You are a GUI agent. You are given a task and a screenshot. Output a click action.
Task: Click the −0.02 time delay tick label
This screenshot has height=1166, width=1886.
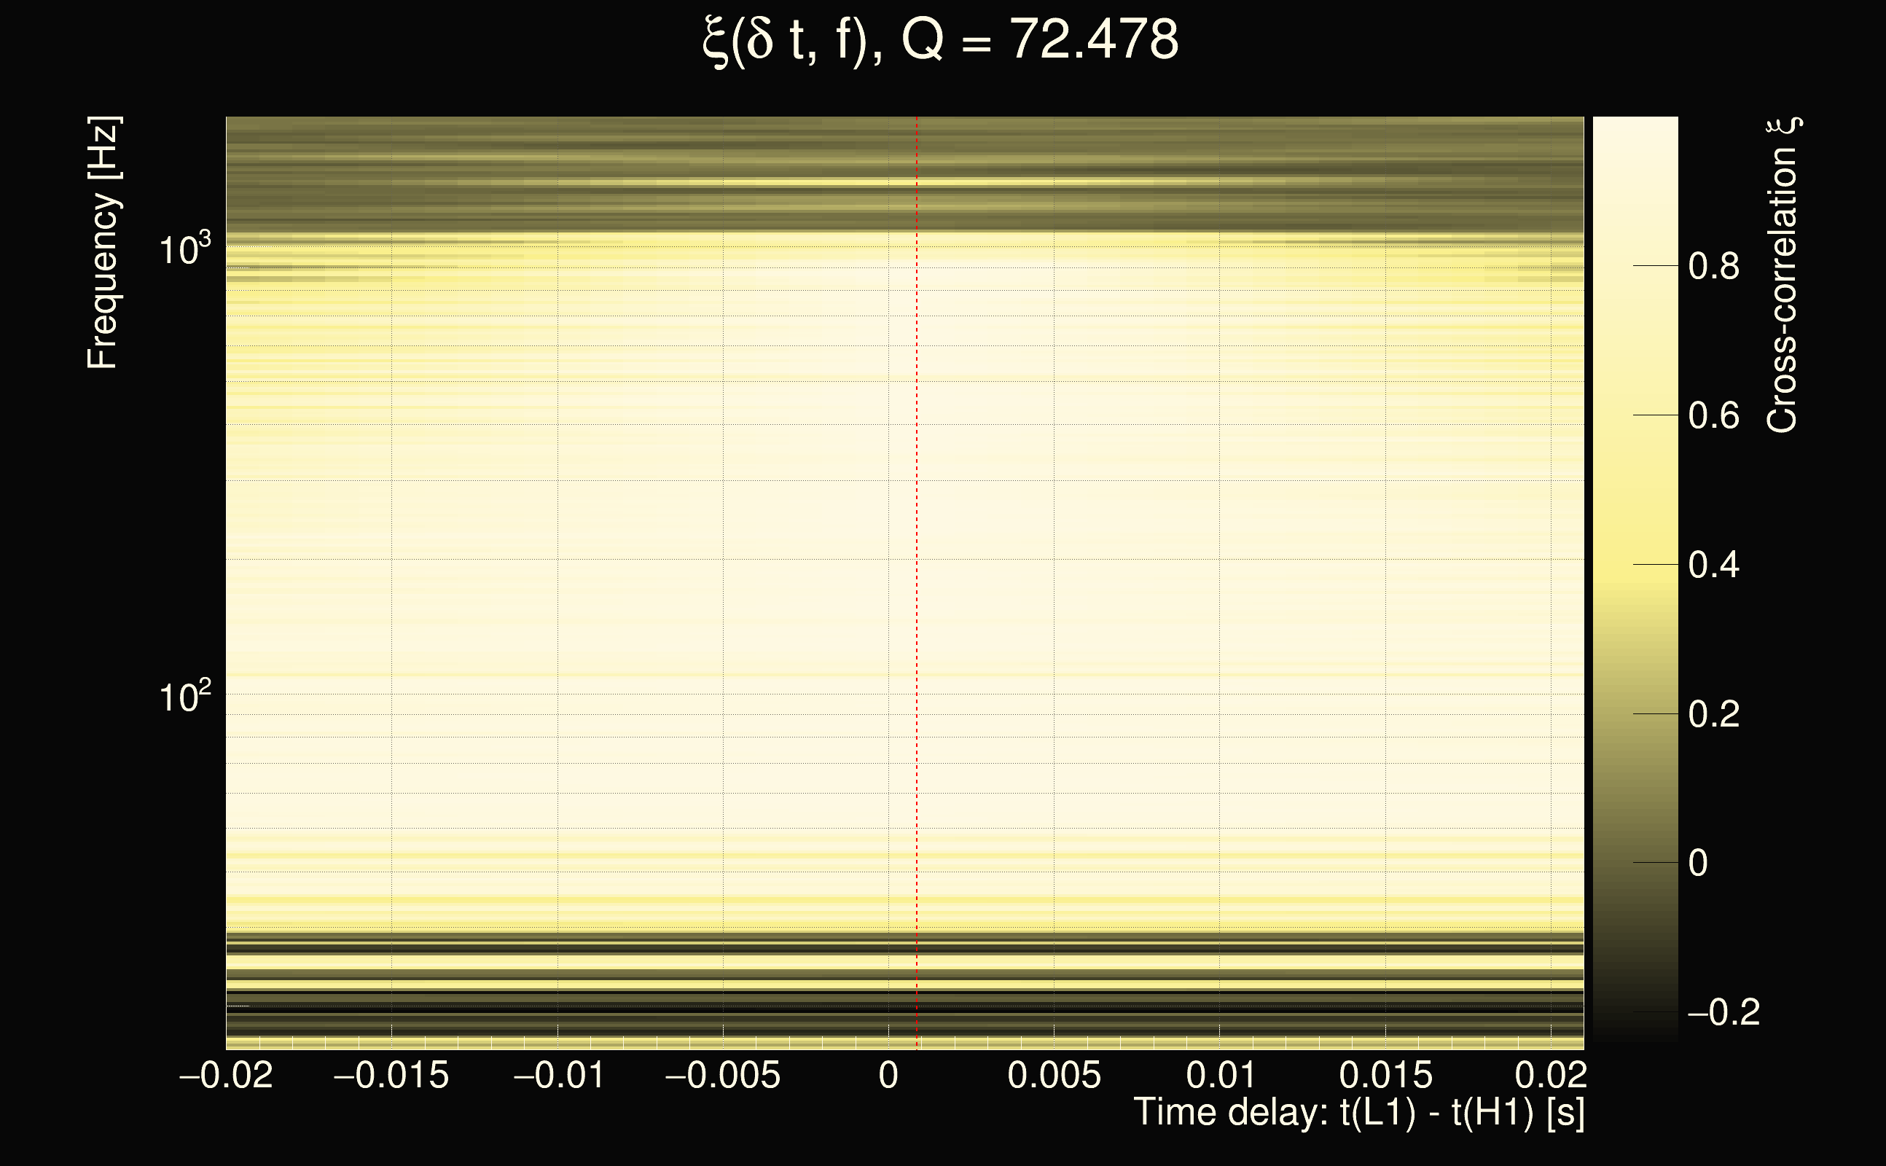226,1075
